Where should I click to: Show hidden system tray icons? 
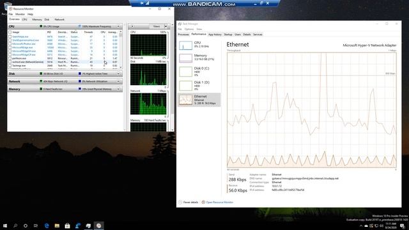[360, 226]
